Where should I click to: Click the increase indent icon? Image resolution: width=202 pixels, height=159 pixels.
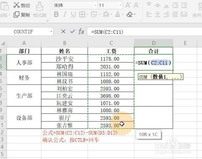pos(184,5)
